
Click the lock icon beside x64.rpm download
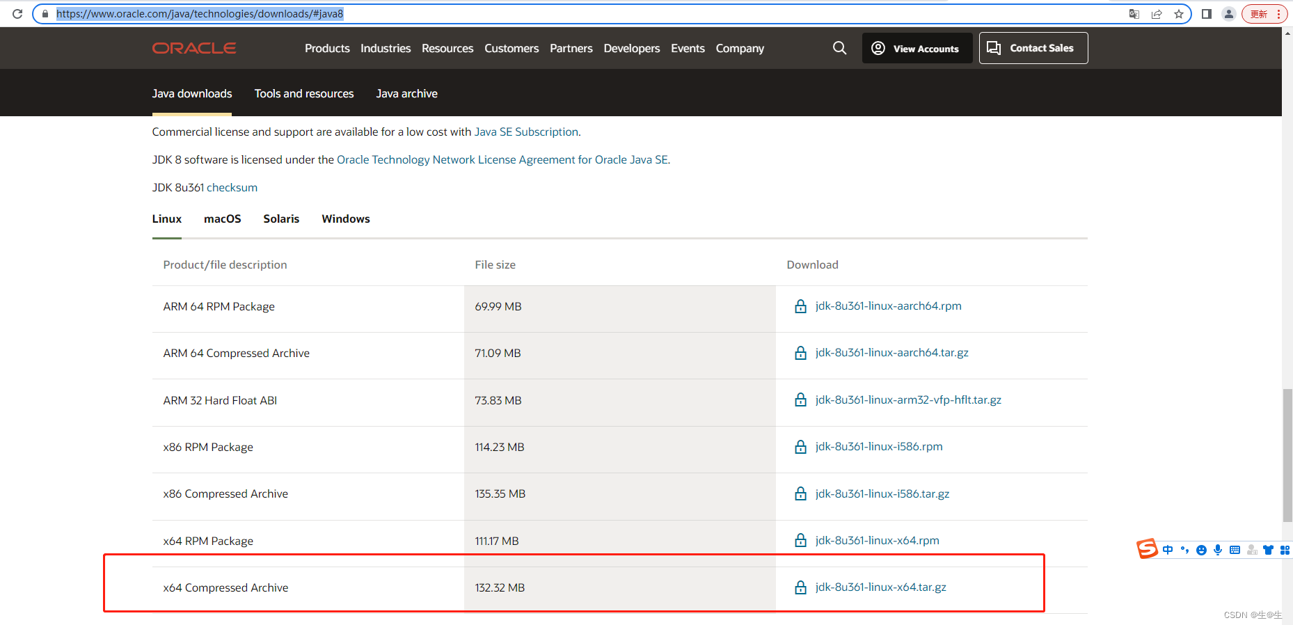point(801,540)
